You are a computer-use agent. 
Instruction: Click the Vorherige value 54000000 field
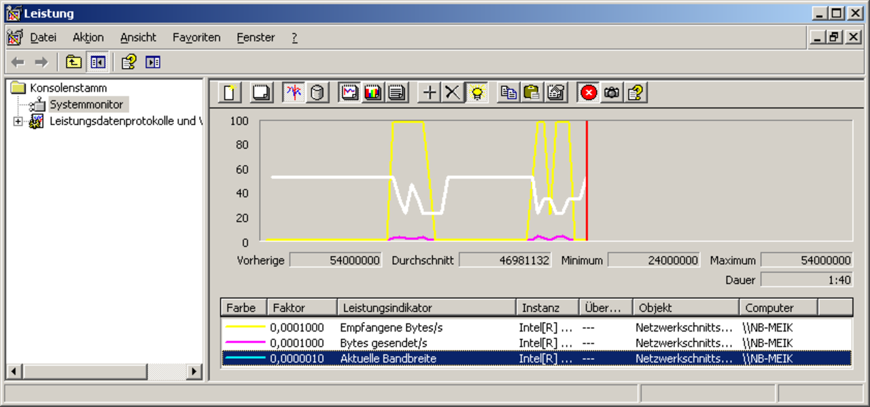[336, 260]
